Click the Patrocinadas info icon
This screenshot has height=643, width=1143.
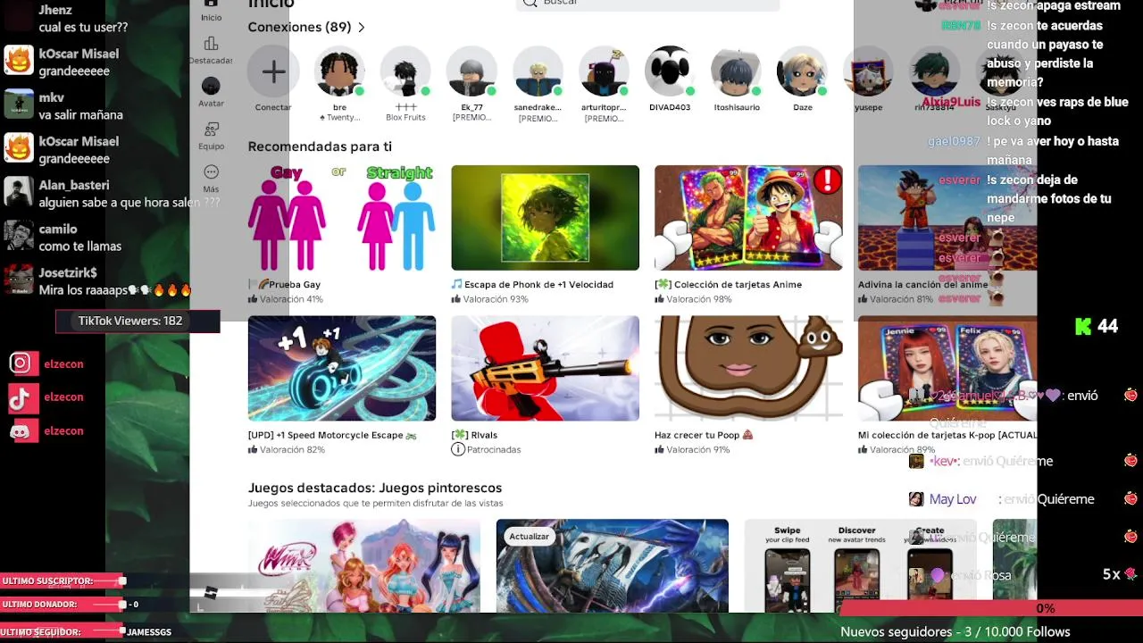pos(458,449)
